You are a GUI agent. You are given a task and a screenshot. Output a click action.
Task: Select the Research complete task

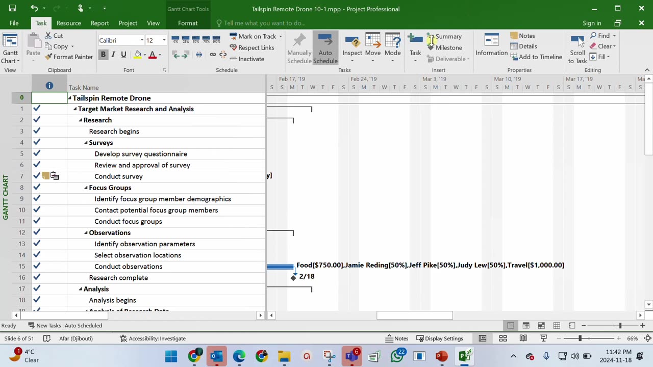point(118,278)
